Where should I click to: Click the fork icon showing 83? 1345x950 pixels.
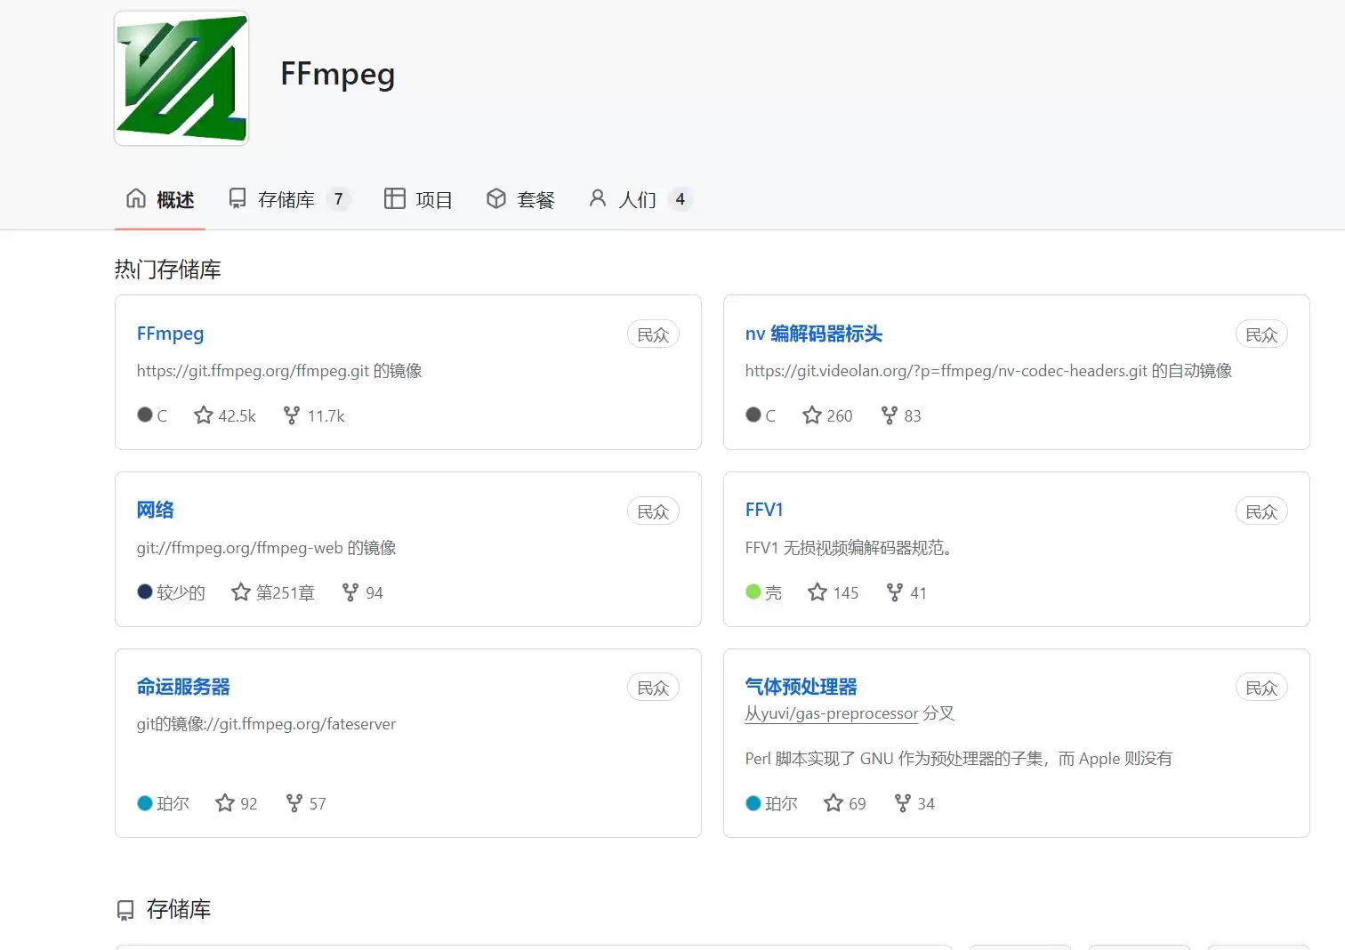889,415
